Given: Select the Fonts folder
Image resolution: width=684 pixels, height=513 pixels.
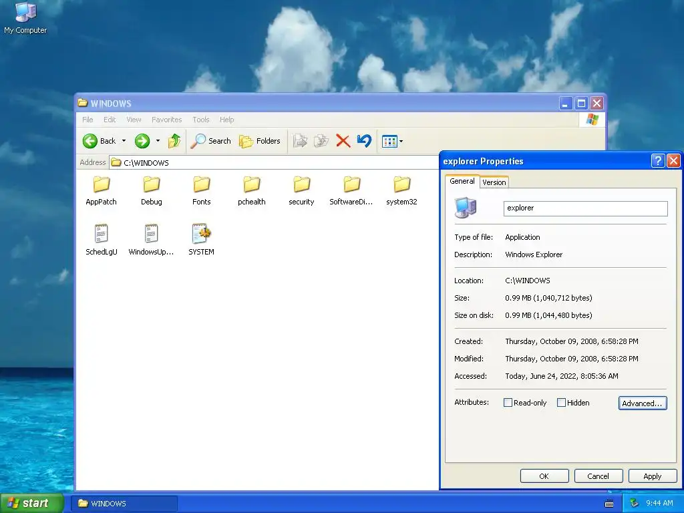Looking at the screenshot, I should click(x=202, y=190).
